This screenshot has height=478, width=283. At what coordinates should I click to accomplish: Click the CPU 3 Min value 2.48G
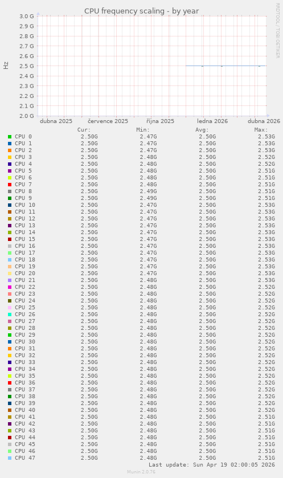[149, 157]
